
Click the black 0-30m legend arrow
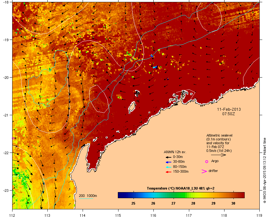tap(169, 157)
